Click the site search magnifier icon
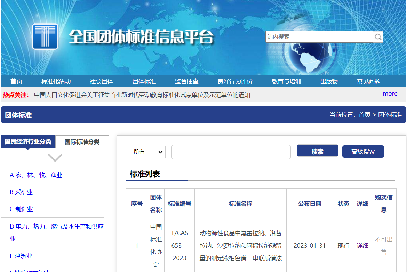 tap(378, 37)
